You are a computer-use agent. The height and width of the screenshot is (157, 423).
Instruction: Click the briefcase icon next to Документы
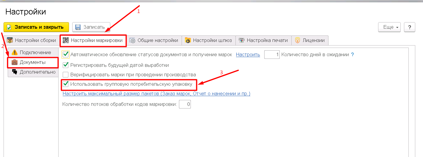tap(15, 62)
